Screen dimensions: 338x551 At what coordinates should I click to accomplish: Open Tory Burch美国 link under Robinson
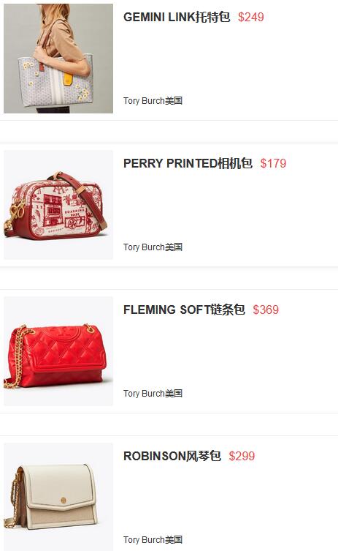[x=153, y=540]
